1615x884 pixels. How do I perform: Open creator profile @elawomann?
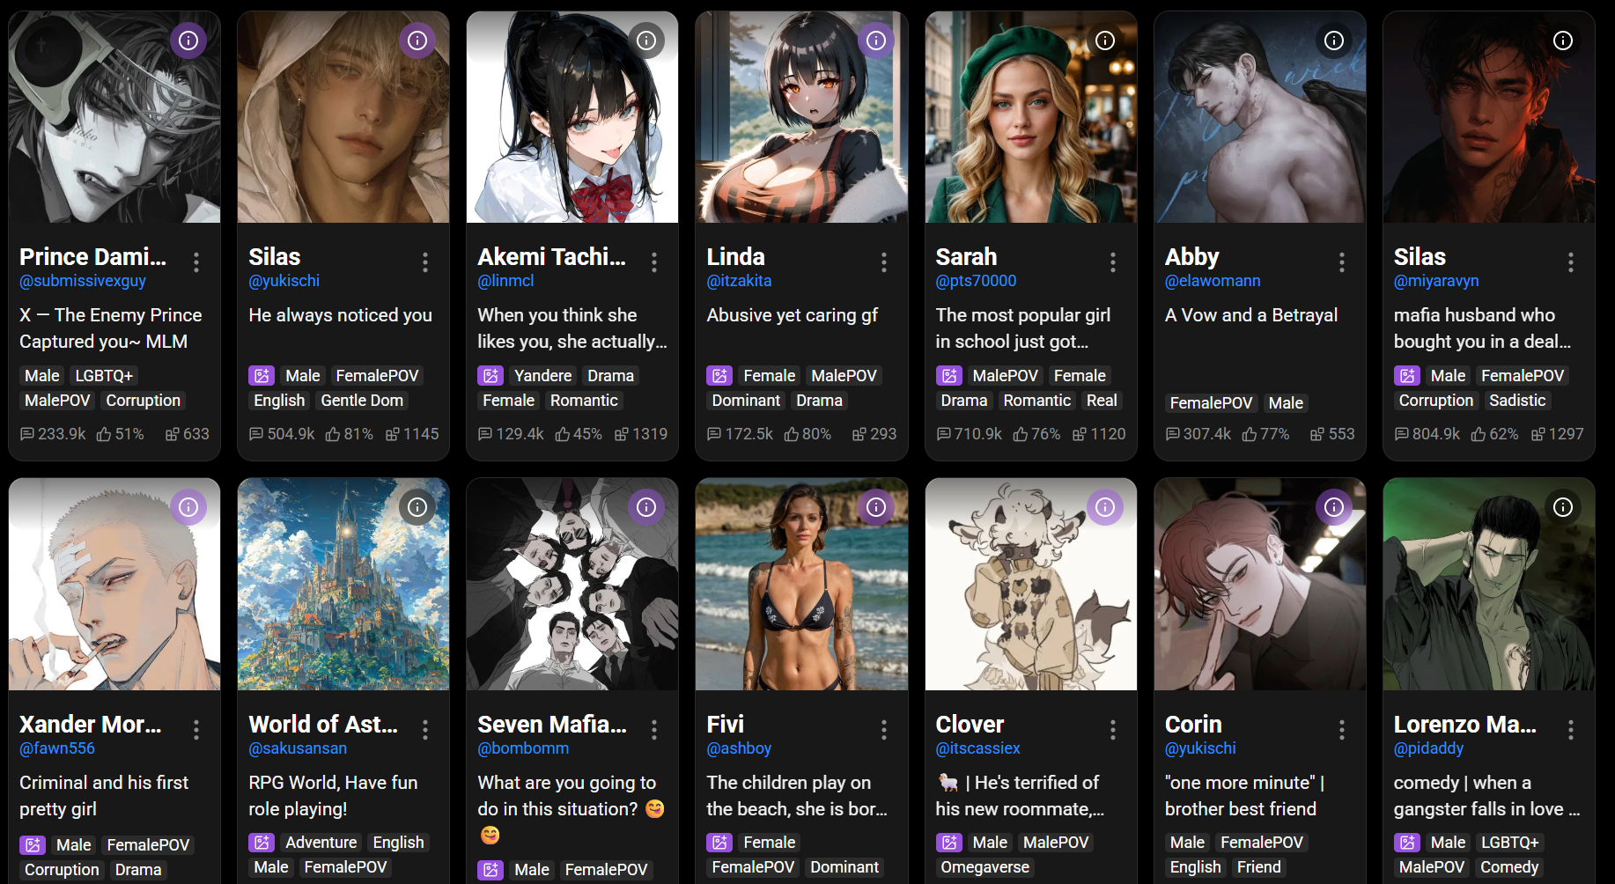click(1213, 281)
